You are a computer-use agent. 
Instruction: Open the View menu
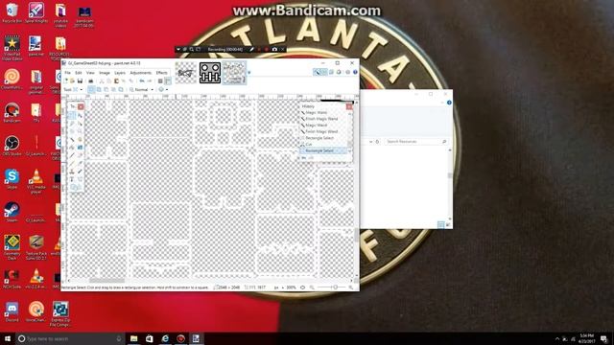90,73
